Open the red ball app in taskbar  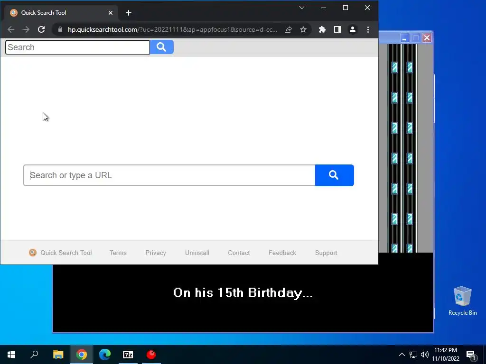click(x=151, y=355)
